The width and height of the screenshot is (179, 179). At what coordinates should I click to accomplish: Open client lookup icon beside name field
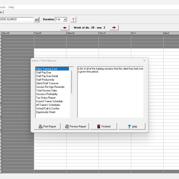(37, 19)
